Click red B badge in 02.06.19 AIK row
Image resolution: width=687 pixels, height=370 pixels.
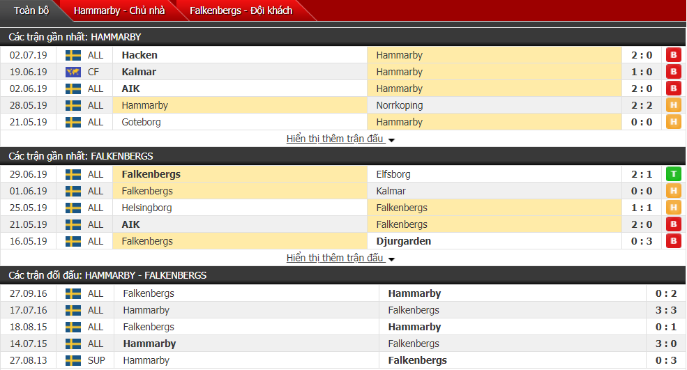pos(674,88)
